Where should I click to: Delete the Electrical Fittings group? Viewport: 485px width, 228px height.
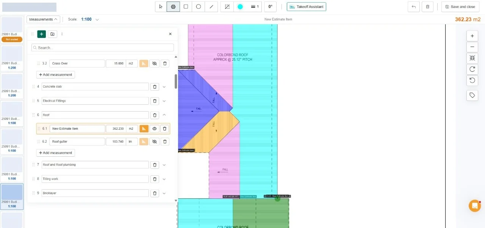[155, 101]
